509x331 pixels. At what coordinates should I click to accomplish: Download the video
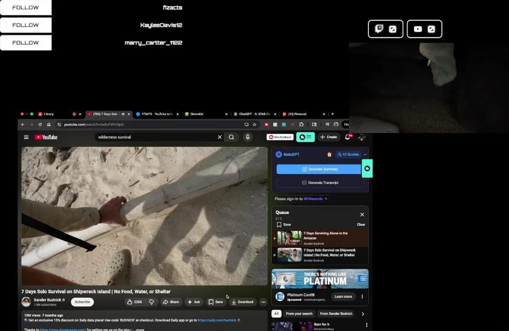click(243, 302)
